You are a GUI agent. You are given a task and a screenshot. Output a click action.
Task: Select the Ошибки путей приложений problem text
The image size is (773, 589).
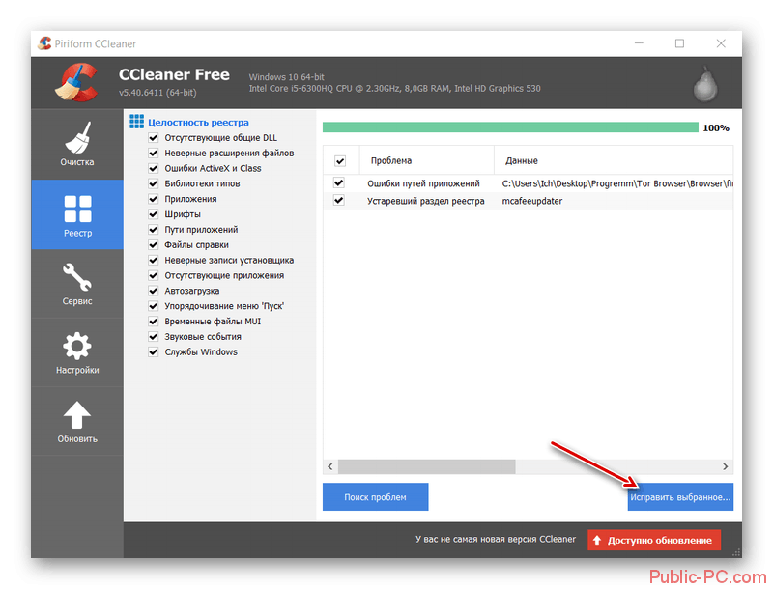click(x=423, y=183)
